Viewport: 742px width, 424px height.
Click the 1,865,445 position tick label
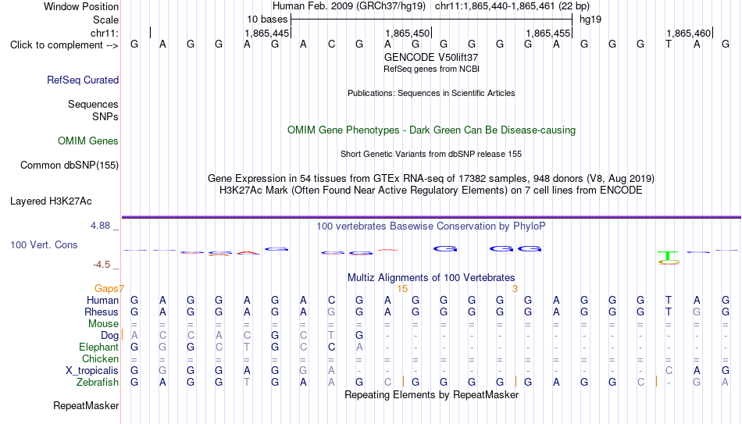coord(267,33)
